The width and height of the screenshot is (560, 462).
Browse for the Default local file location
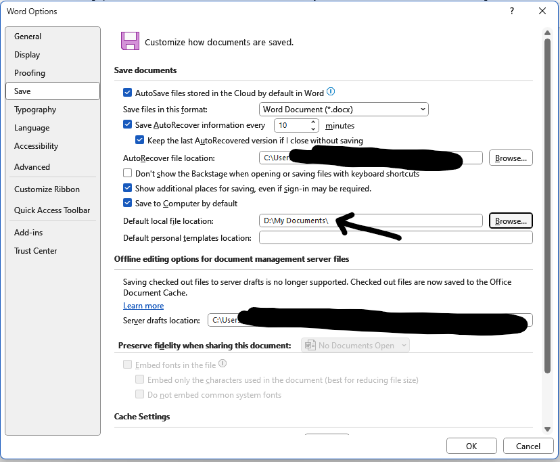coord(511,221)
